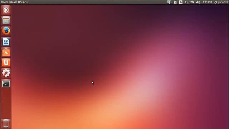Click the display indicator in top panel

(x=169, y=2)
